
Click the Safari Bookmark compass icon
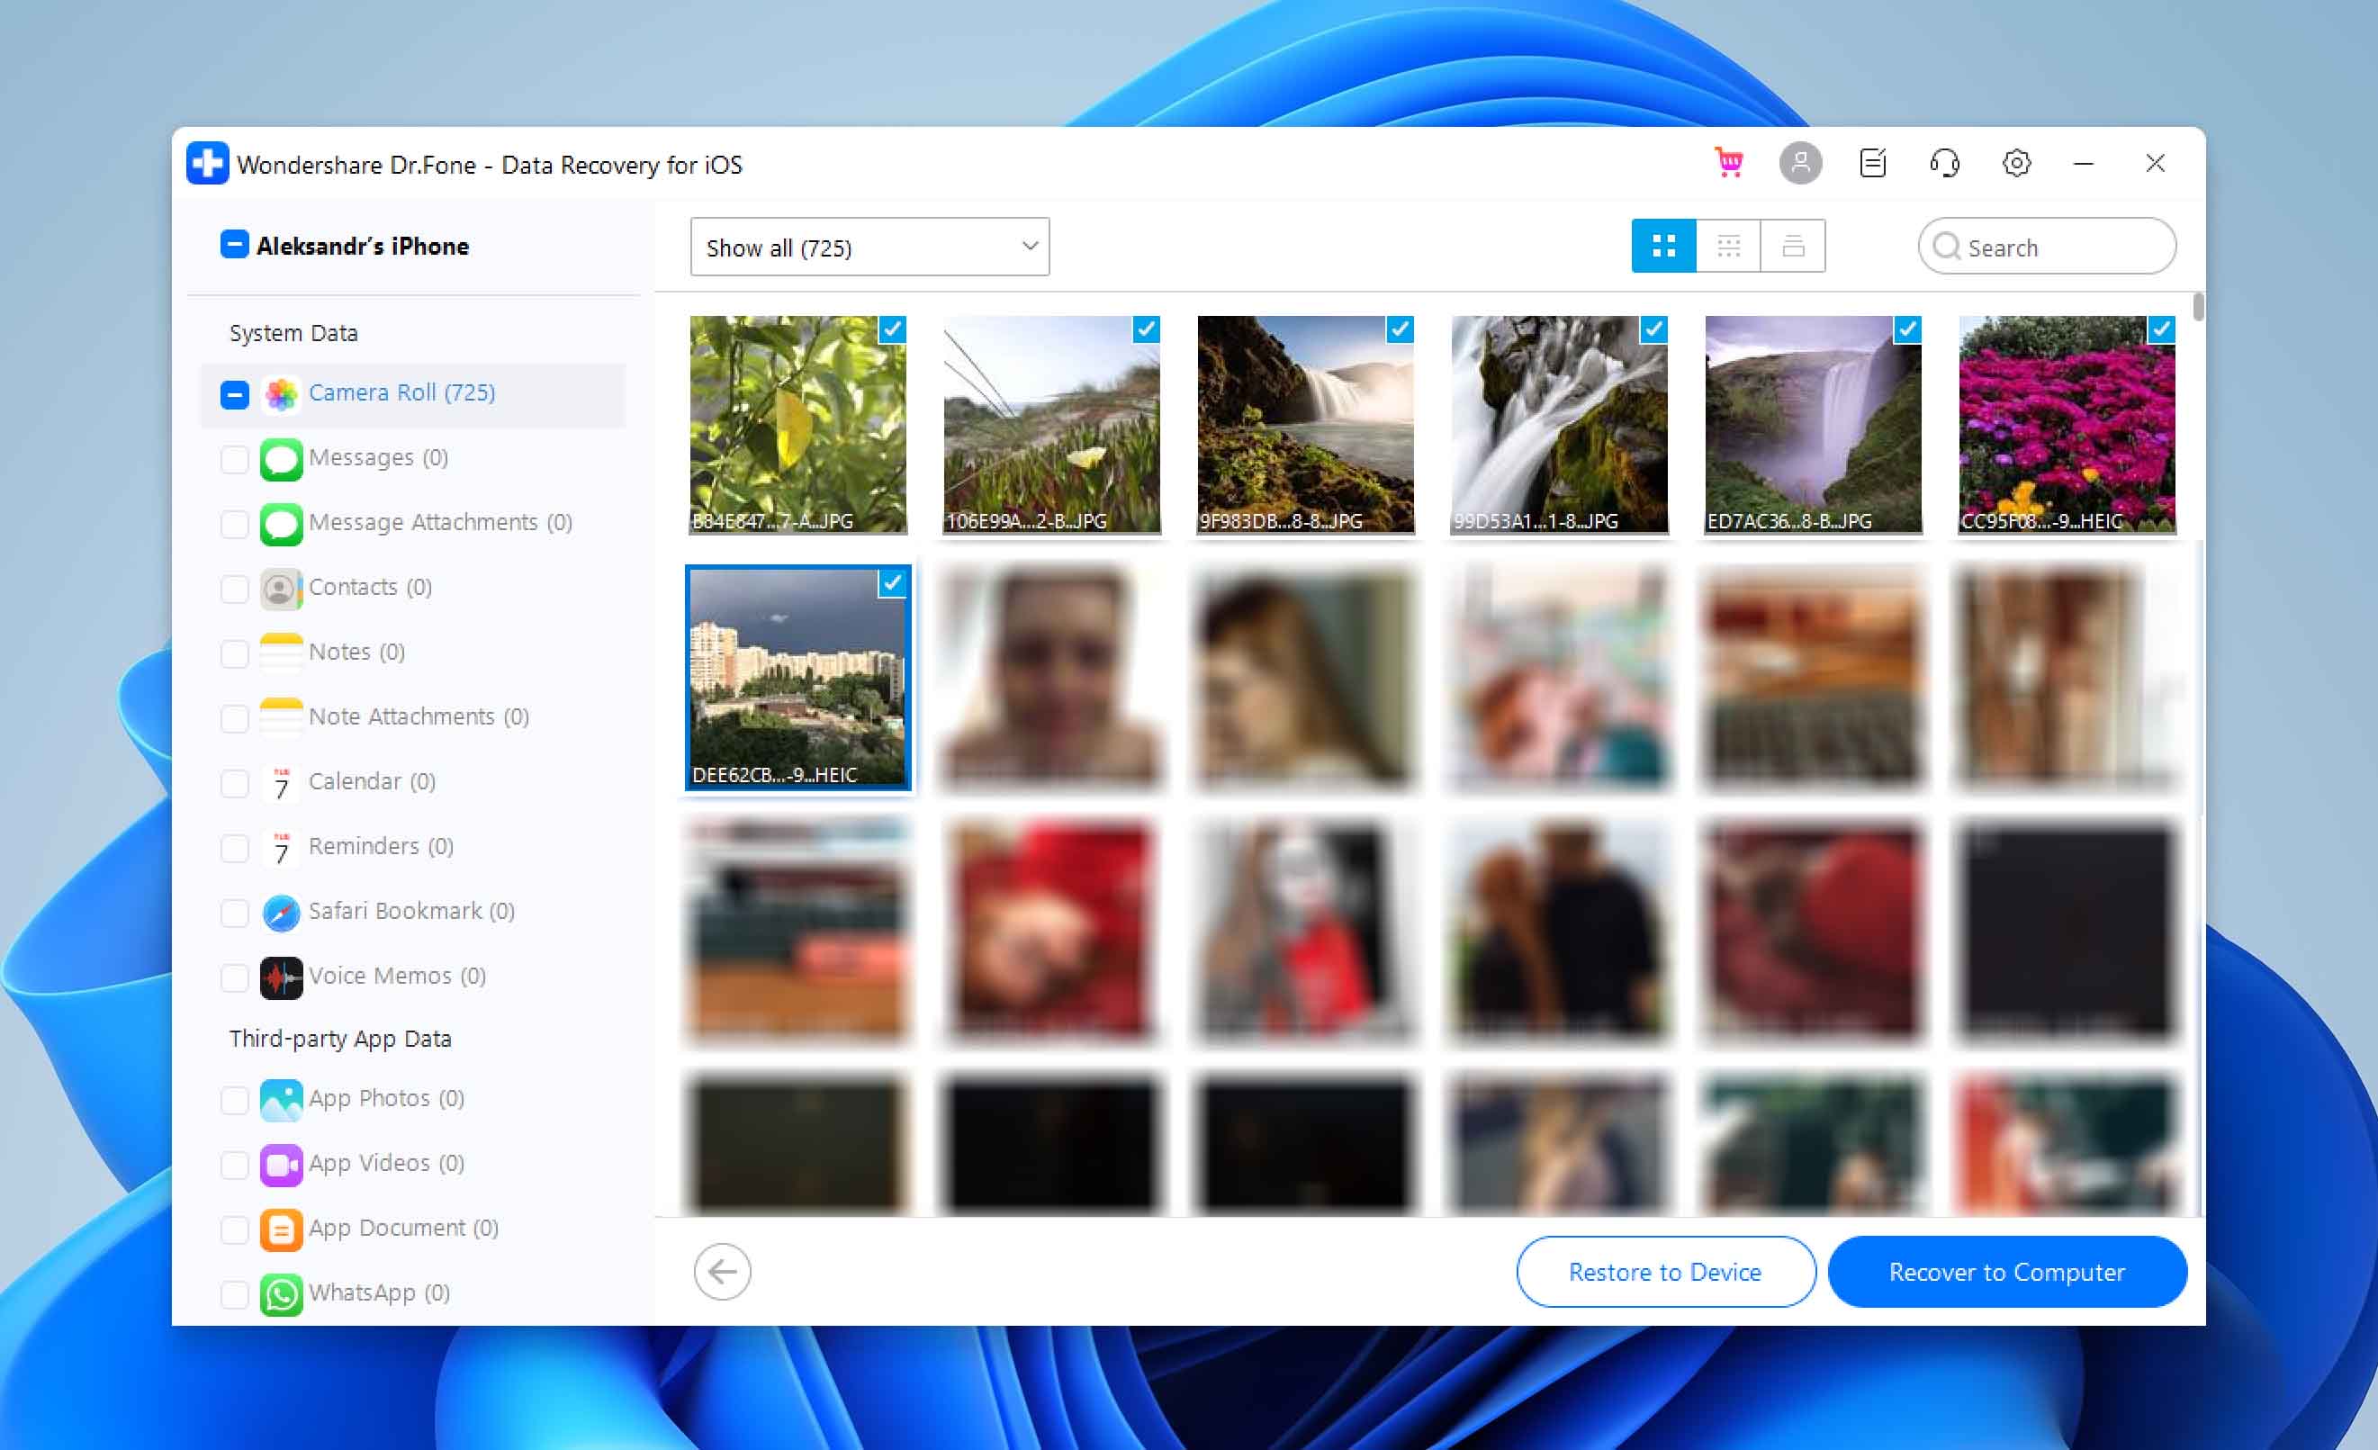[281, 912]
